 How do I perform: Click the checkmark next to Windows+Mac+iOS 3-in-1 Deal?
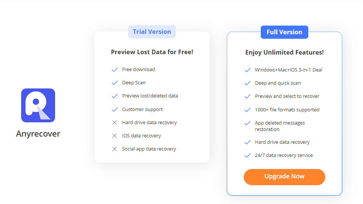point(248,70)
